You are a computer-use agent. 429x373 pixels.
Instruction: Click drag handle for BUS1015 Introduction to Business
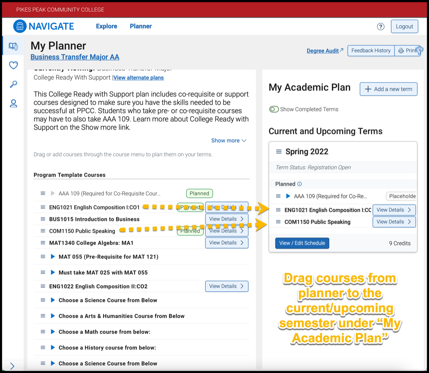[x=43, y=219]
